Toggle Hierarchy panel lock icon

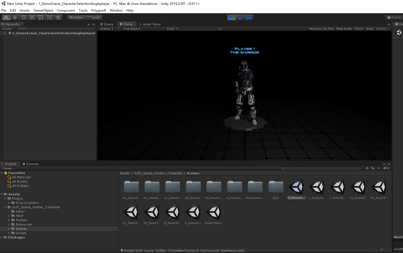[x=88, y=24]
